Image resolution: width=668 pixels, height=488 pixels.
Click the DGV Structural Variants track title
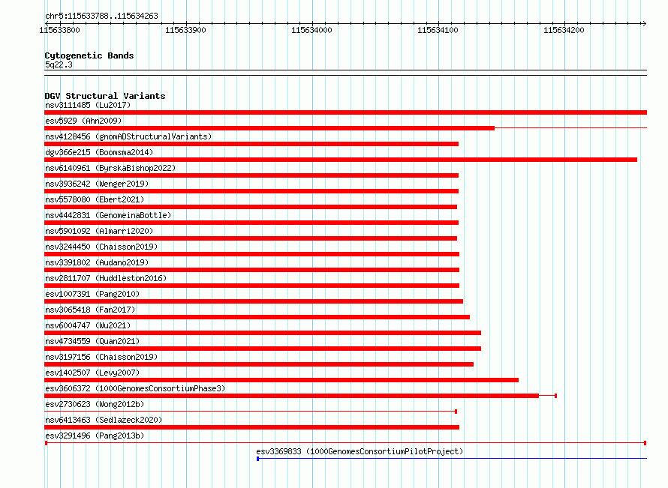[105, 96]
